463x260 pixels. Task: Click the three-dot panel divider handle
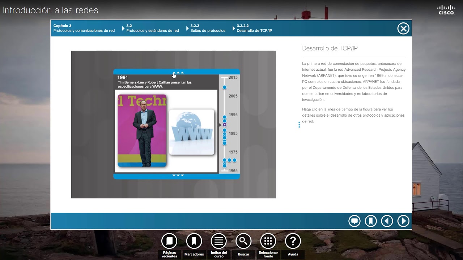coord(299,125)
